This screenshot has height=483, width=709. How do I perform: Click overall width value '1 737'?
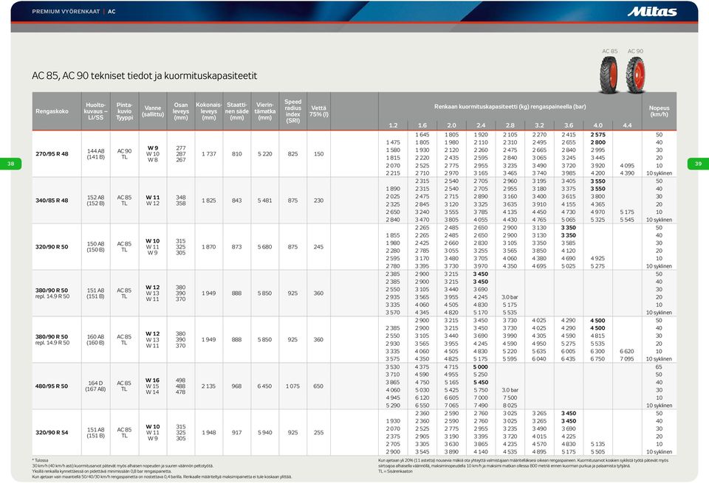point(209,154)
